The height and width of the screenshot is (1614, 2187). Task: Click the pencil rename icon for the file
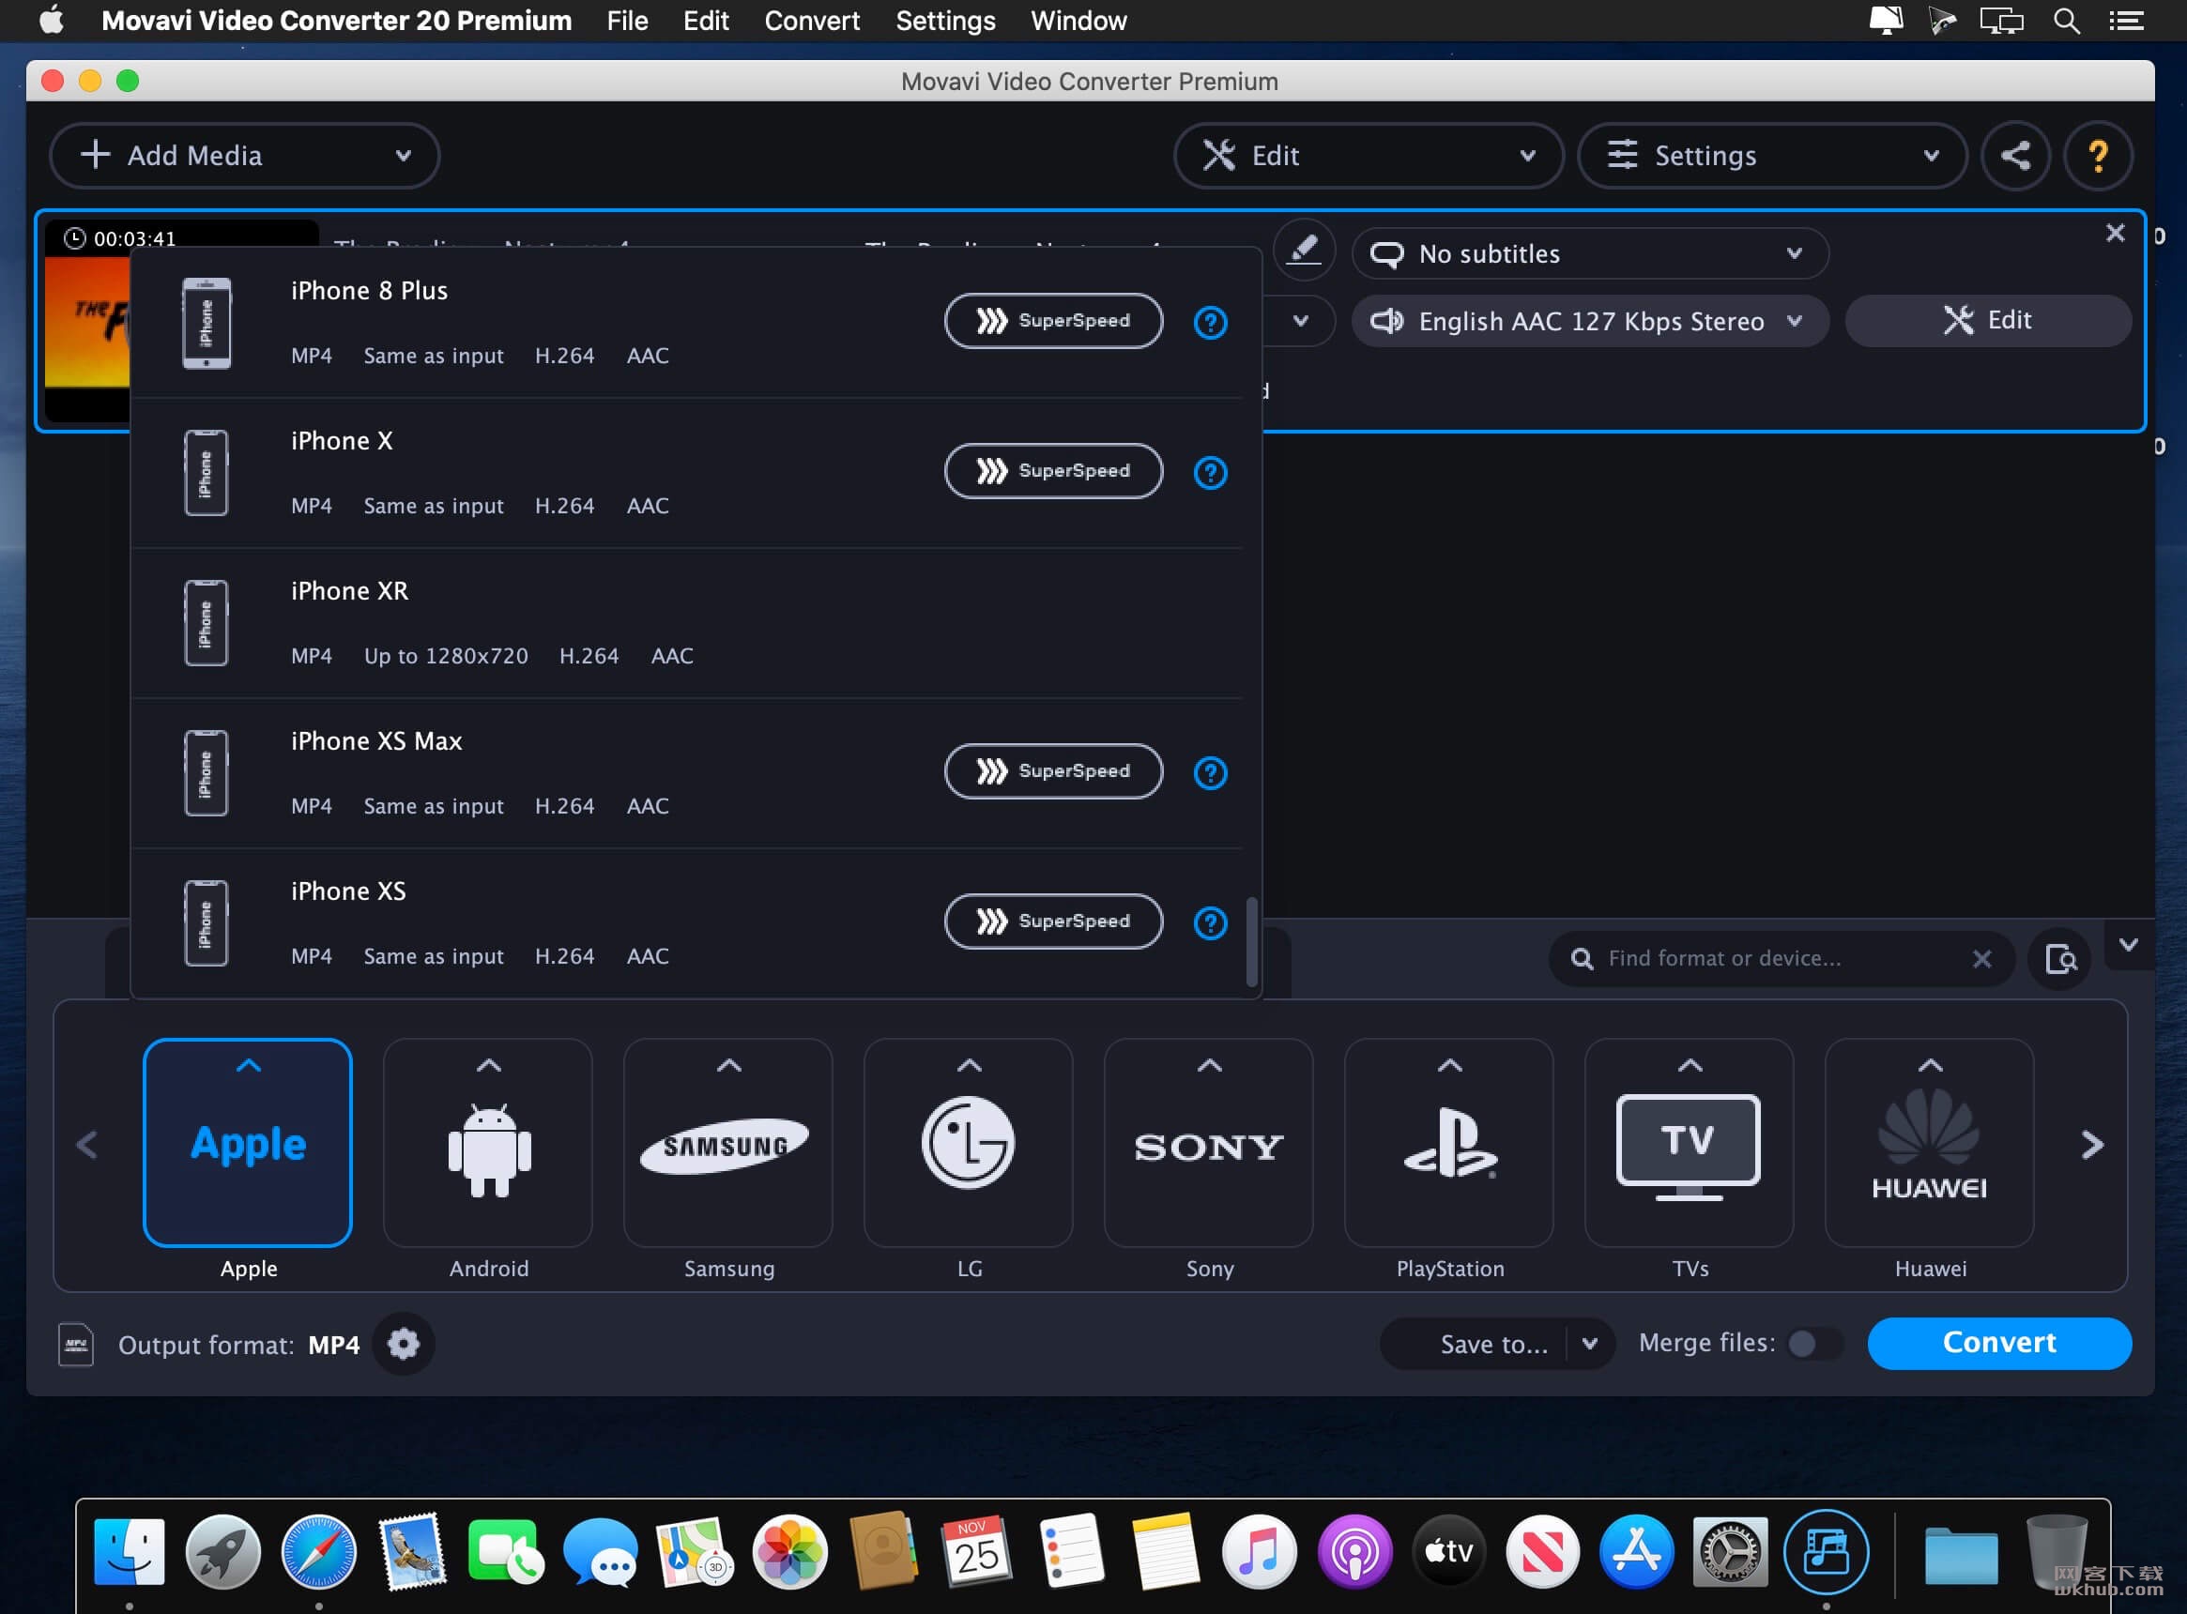(1304, 252)
